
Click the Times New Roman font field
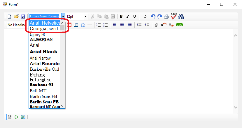click(45, 16)
